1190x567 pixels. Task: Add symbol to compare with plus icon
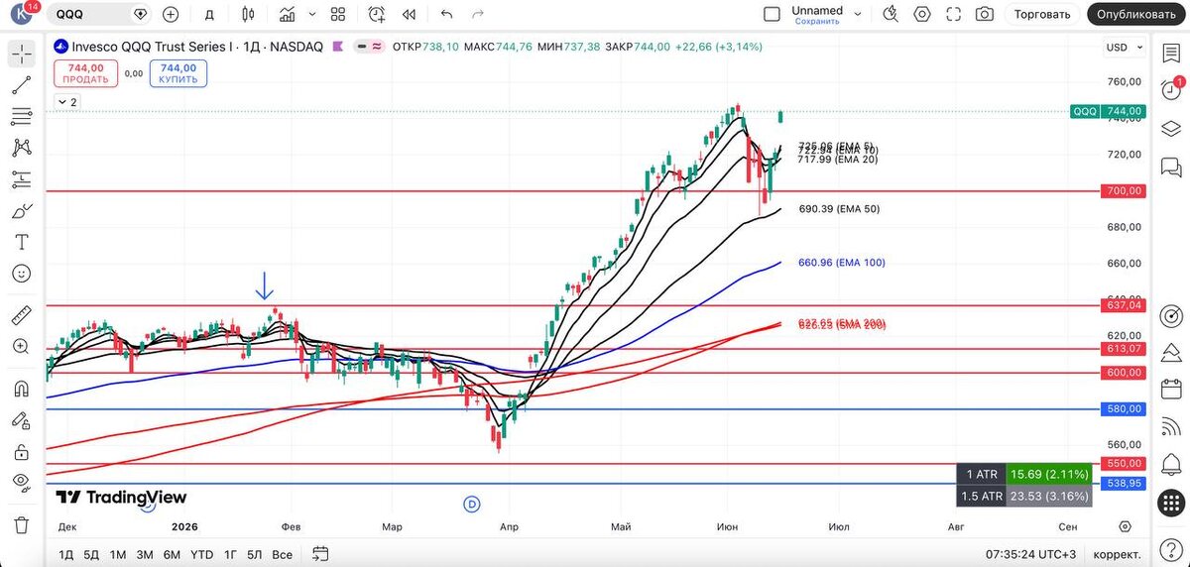(171, 14)
